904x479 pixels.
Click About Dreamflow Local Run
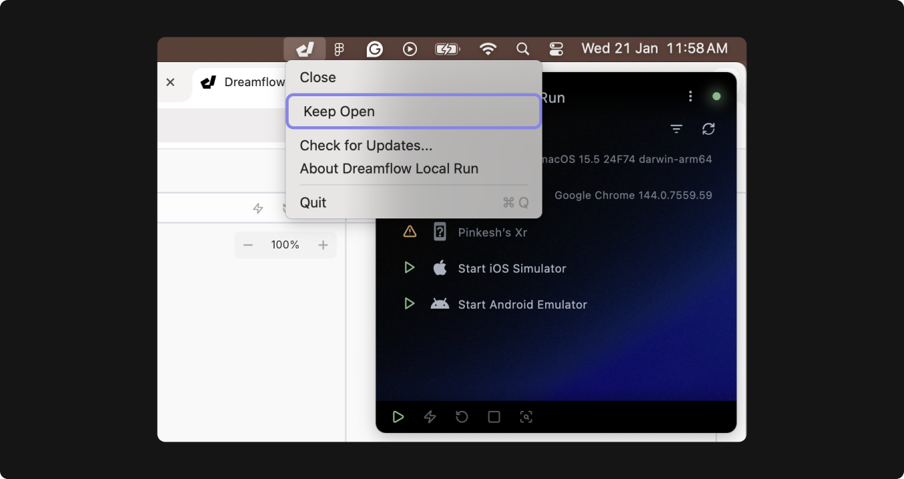tap(389, 169)
